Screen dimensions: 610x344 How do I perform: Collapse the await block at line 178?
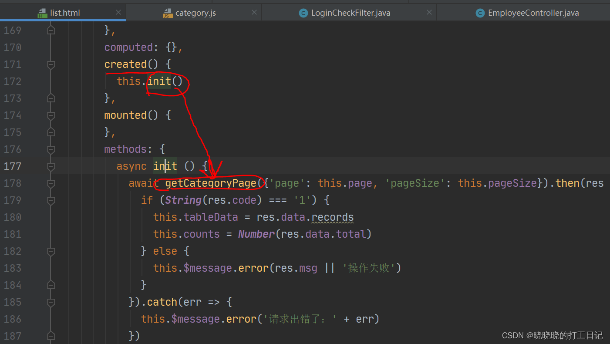[51, 183]
